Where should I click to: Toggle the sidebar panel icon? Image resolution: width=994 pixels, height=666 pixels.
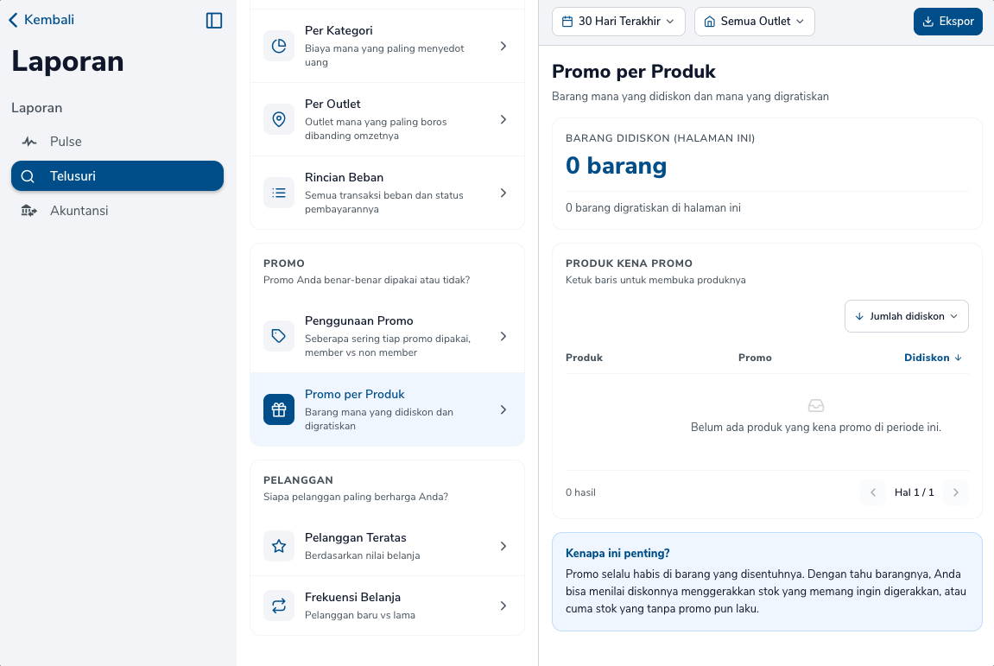pos(214,20)
